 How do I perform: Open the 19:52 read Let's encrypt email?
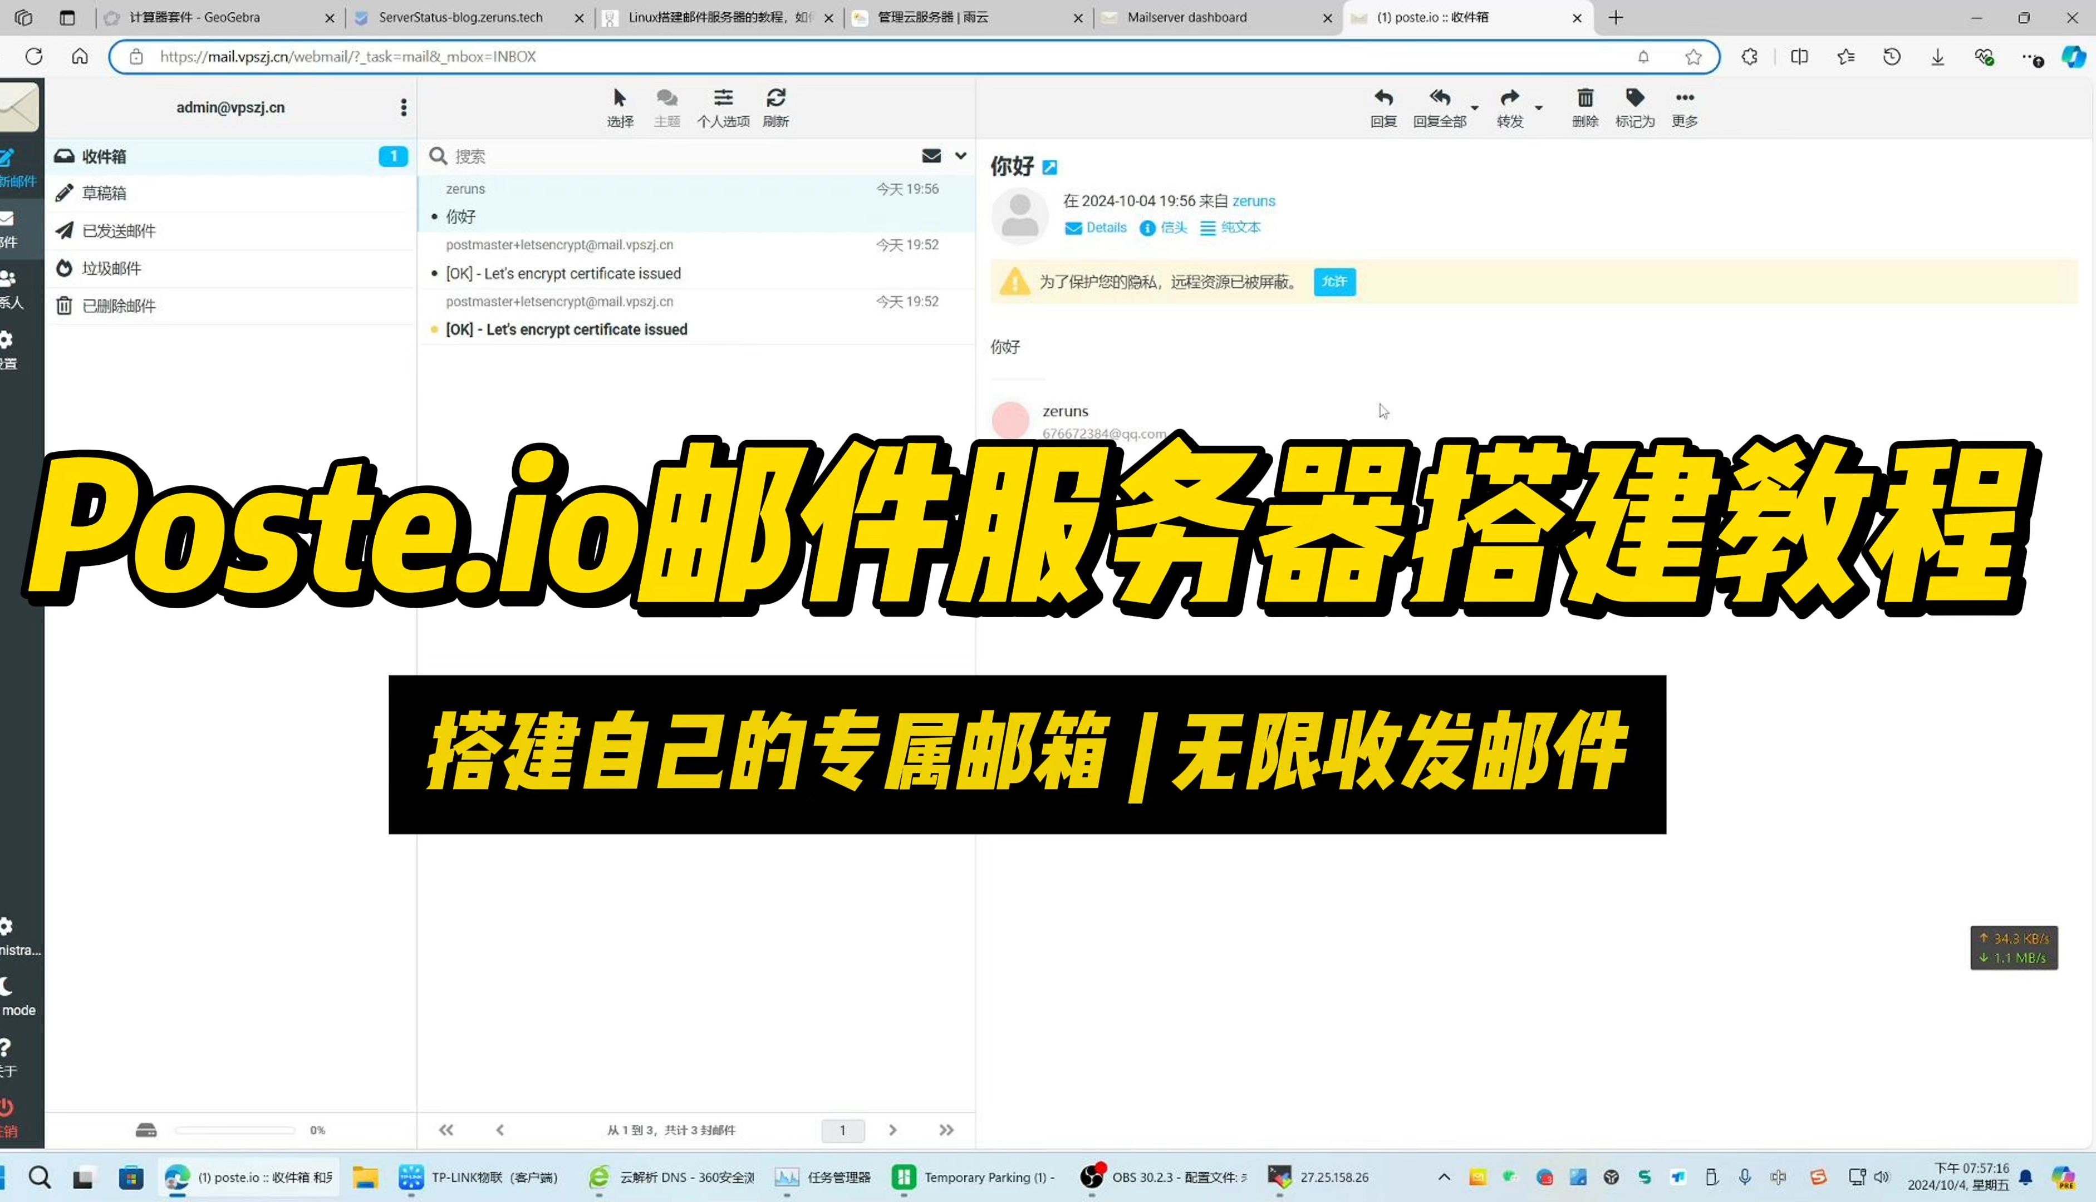(x=696, y=260)
